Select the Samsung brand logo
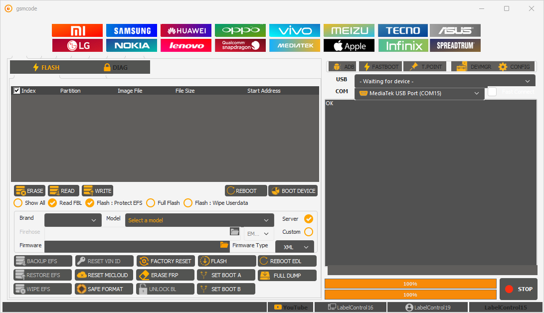Screen dimensions: 544x313 click(x=132, y=30)
